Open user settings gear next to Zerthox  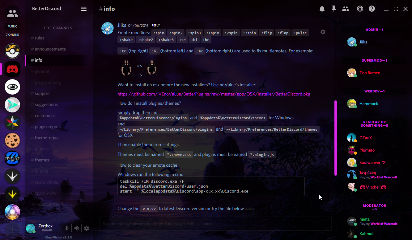(x=87, y=228)
